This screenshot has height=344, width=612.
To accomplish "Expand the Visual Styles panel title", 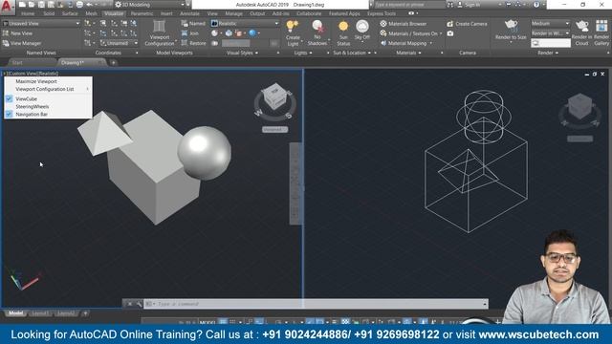I will tap(242, 53).
